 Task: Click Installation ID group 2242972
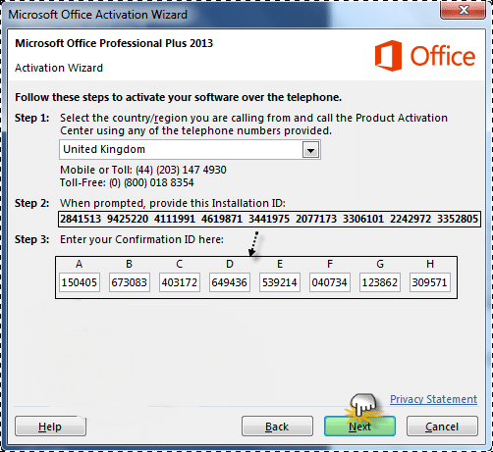(411, 219)
